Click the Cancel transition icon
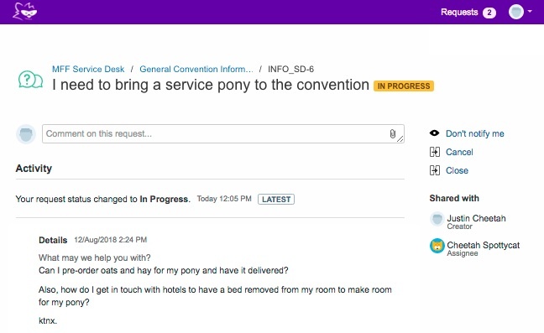544x333 pixels. click(x=435, y=152)
